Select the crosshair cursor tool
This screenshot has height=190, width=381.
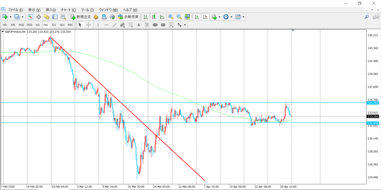[x=88, y=25]
